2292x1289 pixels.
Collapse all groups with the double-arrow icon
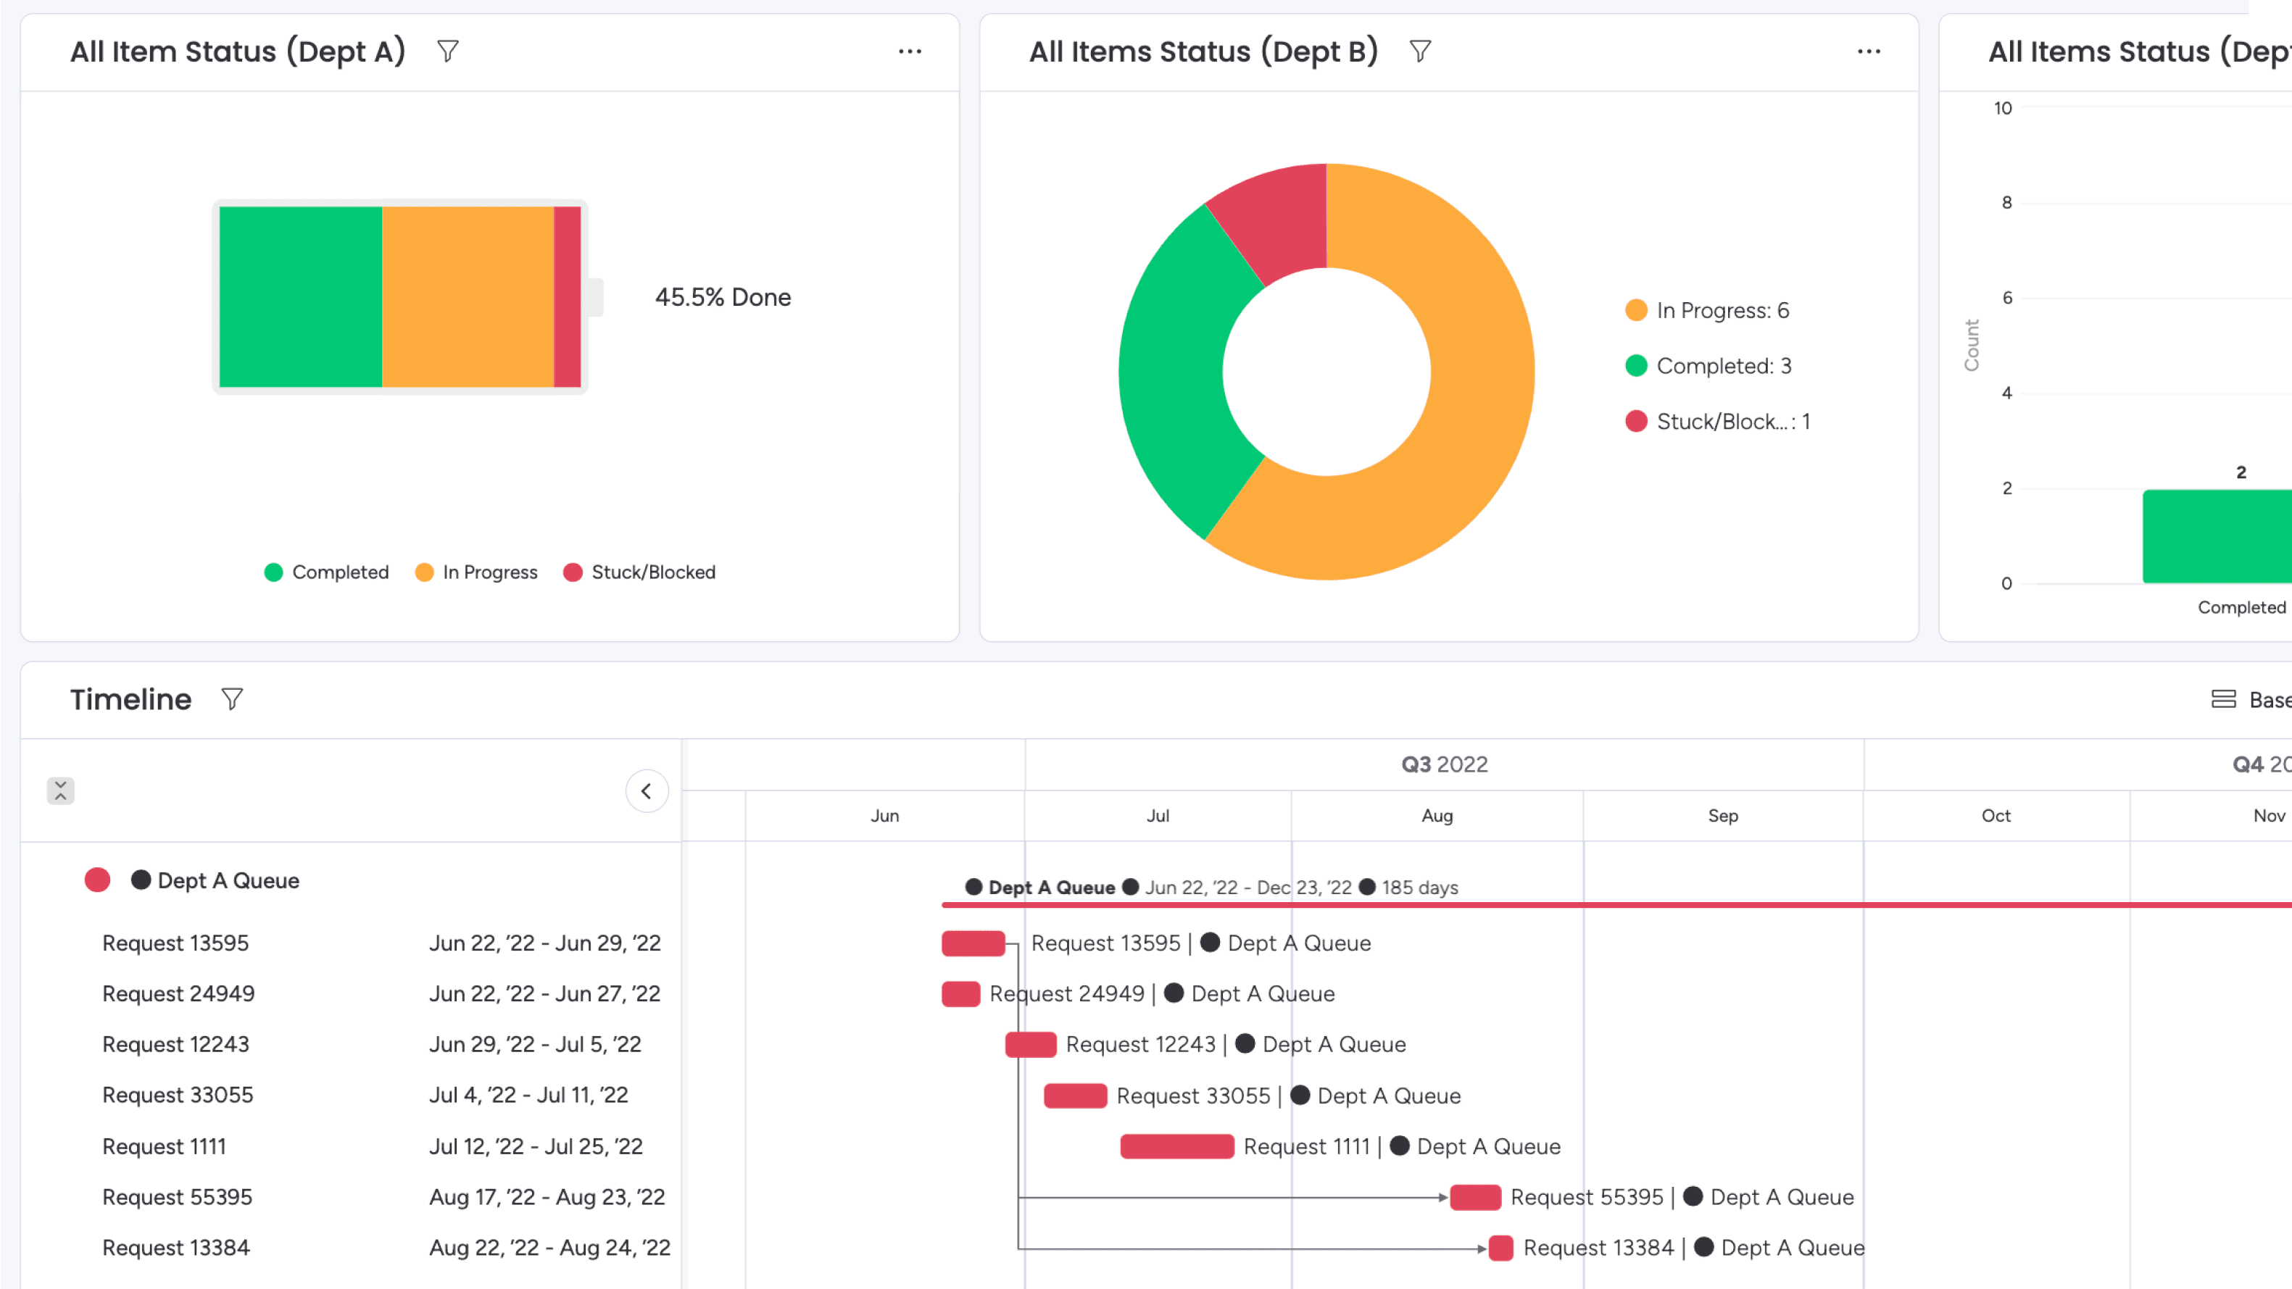pyautogui.click(x=60, y=790)
